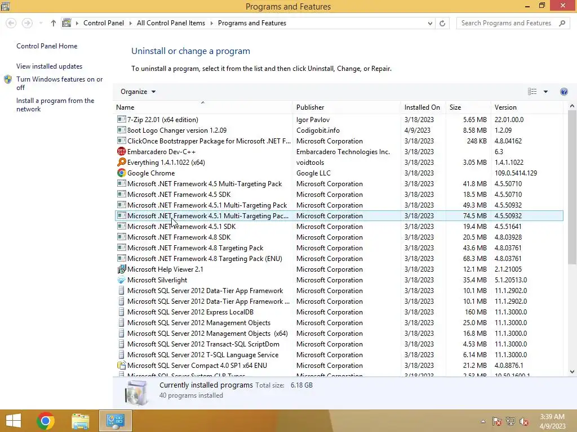Open the recent locations dropdown arrow
Image resolution: width=577 pixels, height=432 pixels.
pyautogui.click(x=41, y=23)
